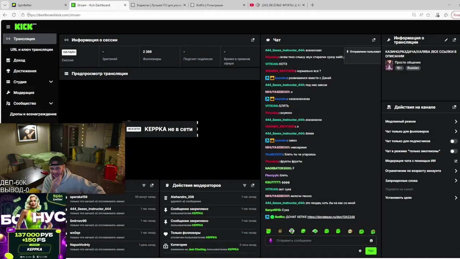Click the Категория icon in moderator actions
The height and width of the screenshot is (259, 460).
166,246
